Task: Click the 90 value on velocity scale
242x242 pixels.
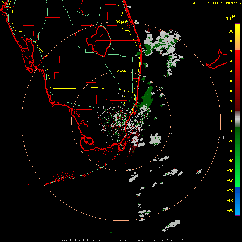Action: (231, 31)
